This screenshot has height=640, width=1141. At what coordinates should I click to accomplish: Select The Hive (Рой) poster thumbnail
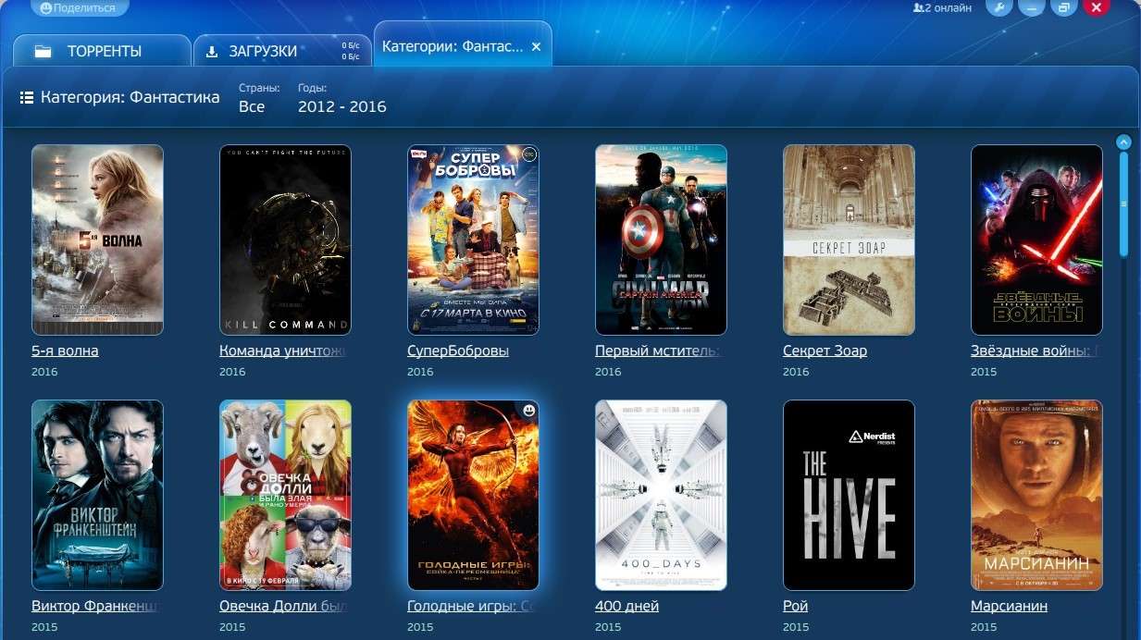[849, 495]
